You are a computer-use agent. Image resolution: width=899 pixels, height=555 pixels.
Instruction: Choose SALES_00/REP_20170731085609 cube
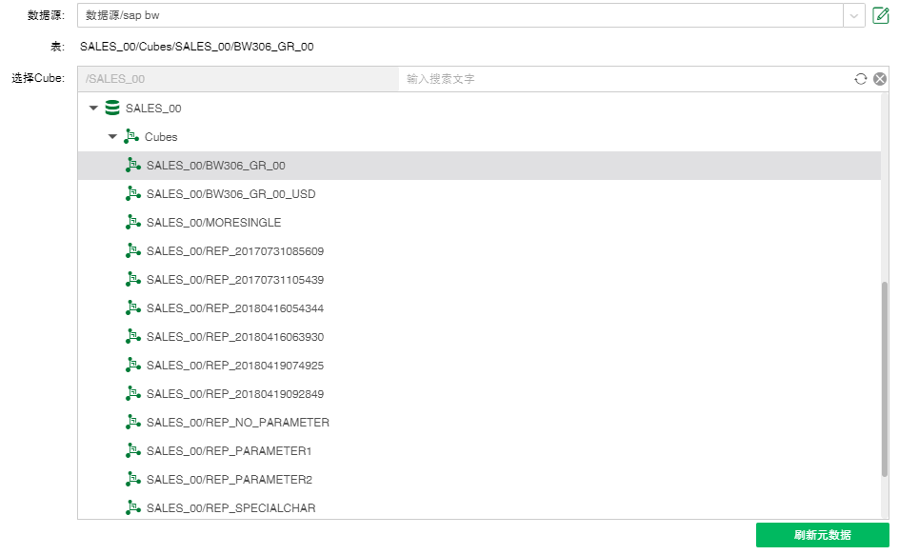[235, 251]
